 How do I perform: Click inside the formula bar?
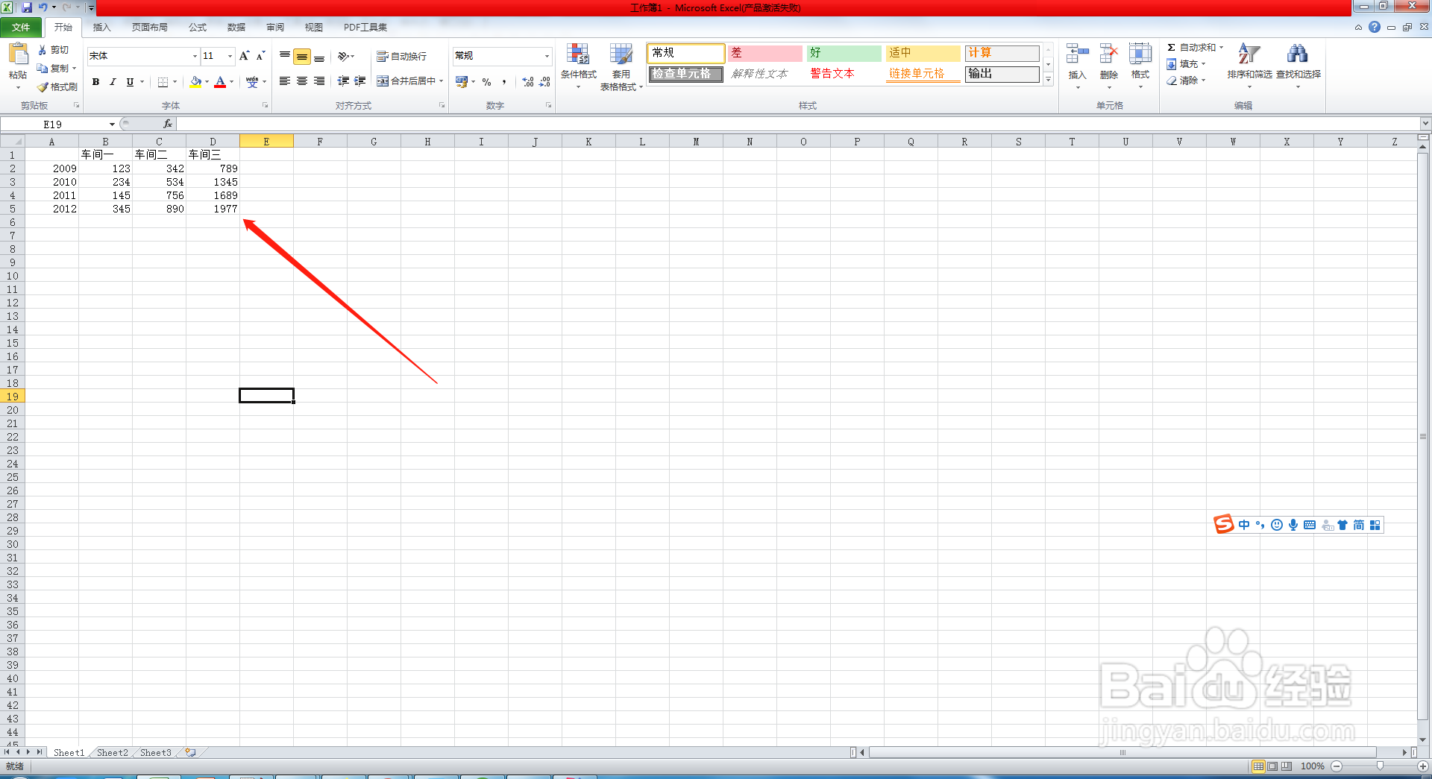(798, 124)
